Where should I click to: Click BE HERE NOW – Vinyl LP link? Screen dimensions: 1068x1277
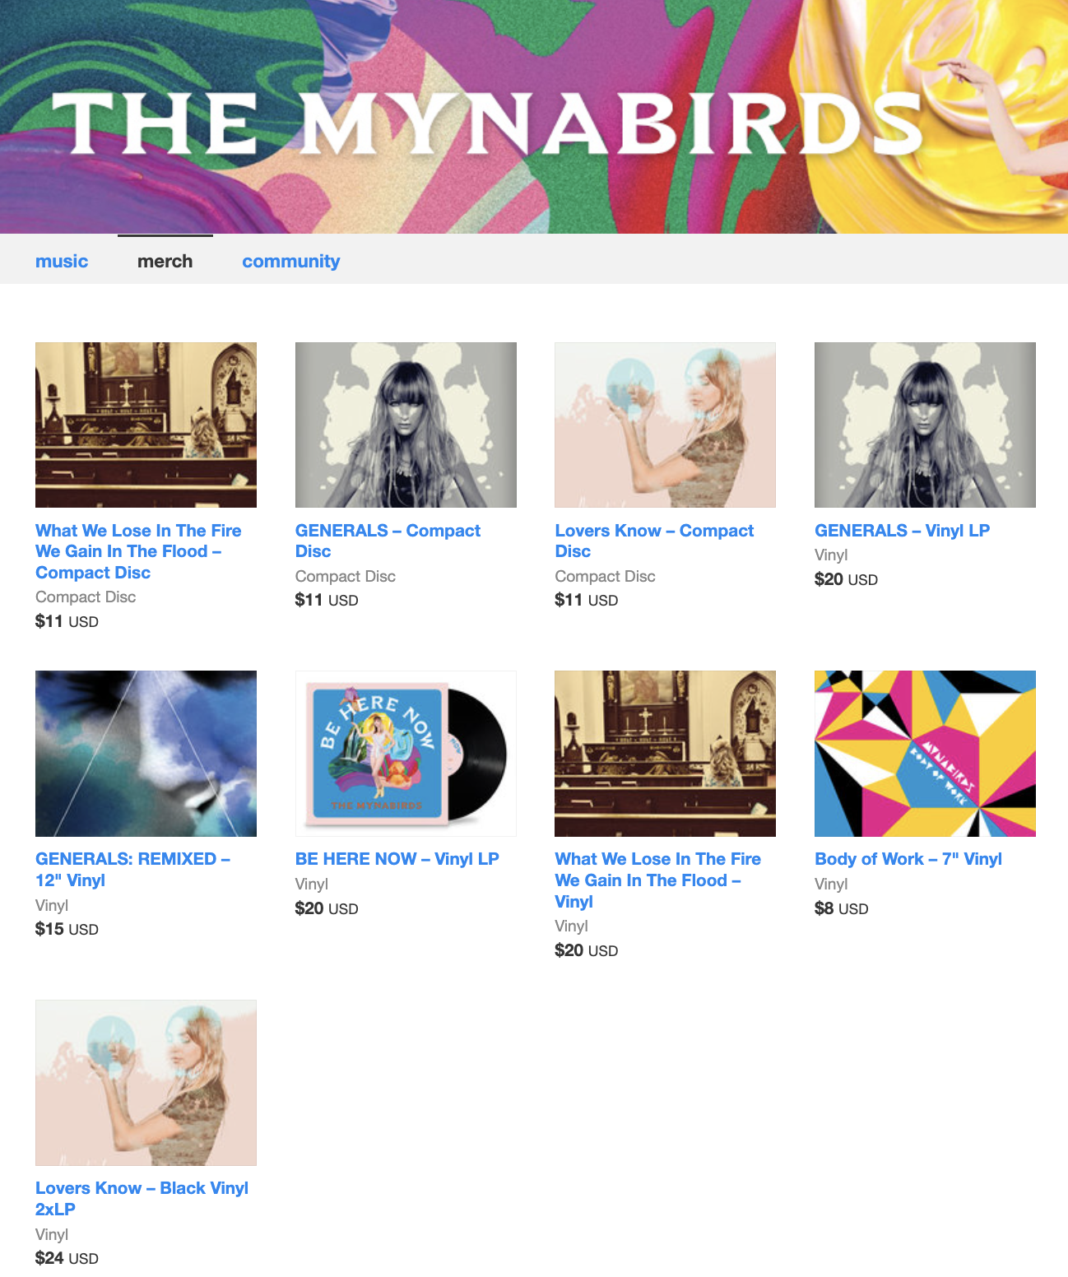pyautogui.click(x=397, y=859)
